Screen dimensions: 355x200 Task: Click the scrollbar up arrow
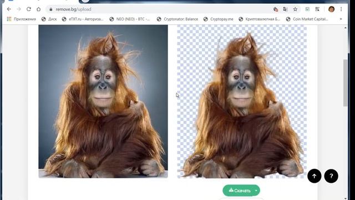tap(345, 28)
